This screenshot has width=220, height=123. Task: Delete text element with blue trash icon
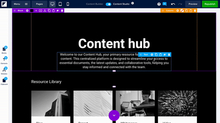pos(169,55)
